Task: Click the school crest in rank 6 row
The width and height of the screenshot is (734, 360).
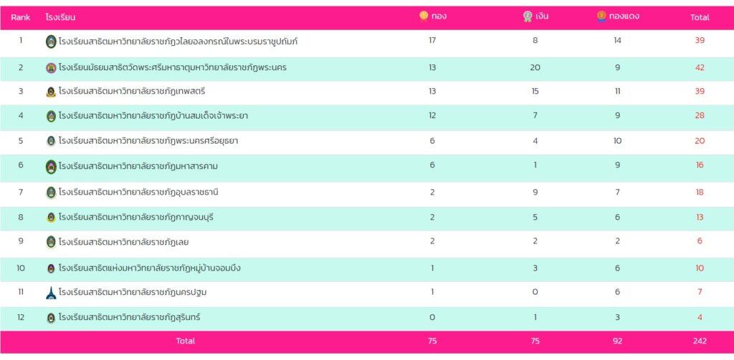Action: click(x=51, y=167)
